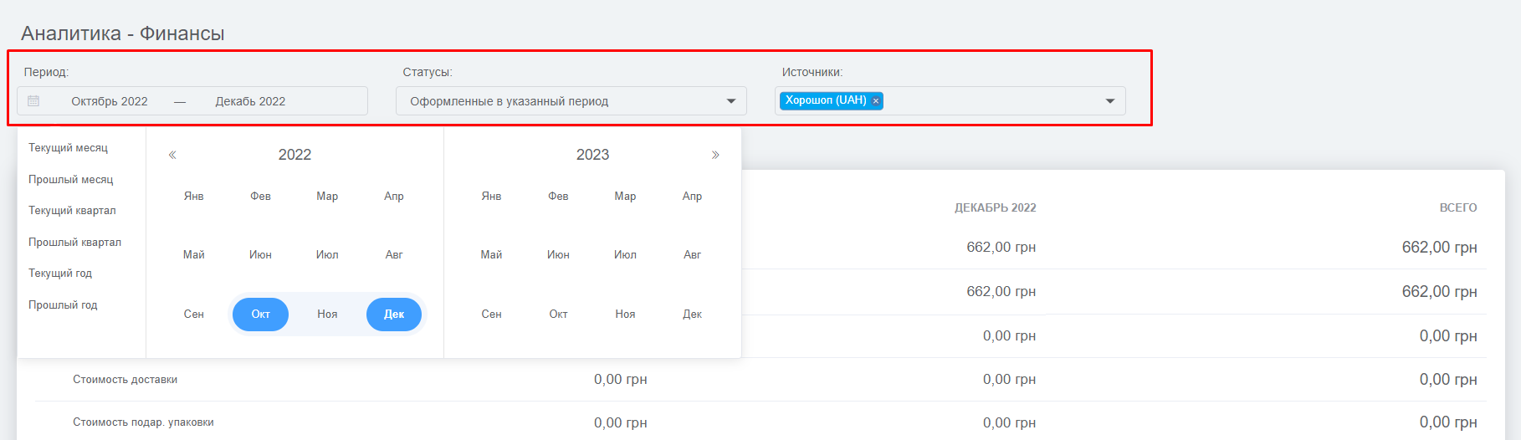The height and width of the screenshot is (440, 1521).
Task: Select the Прошлый месяц preset
Action: (71, 180)
